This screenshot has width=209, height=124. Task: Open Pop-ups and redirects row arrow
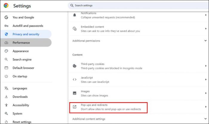(206, 107)
